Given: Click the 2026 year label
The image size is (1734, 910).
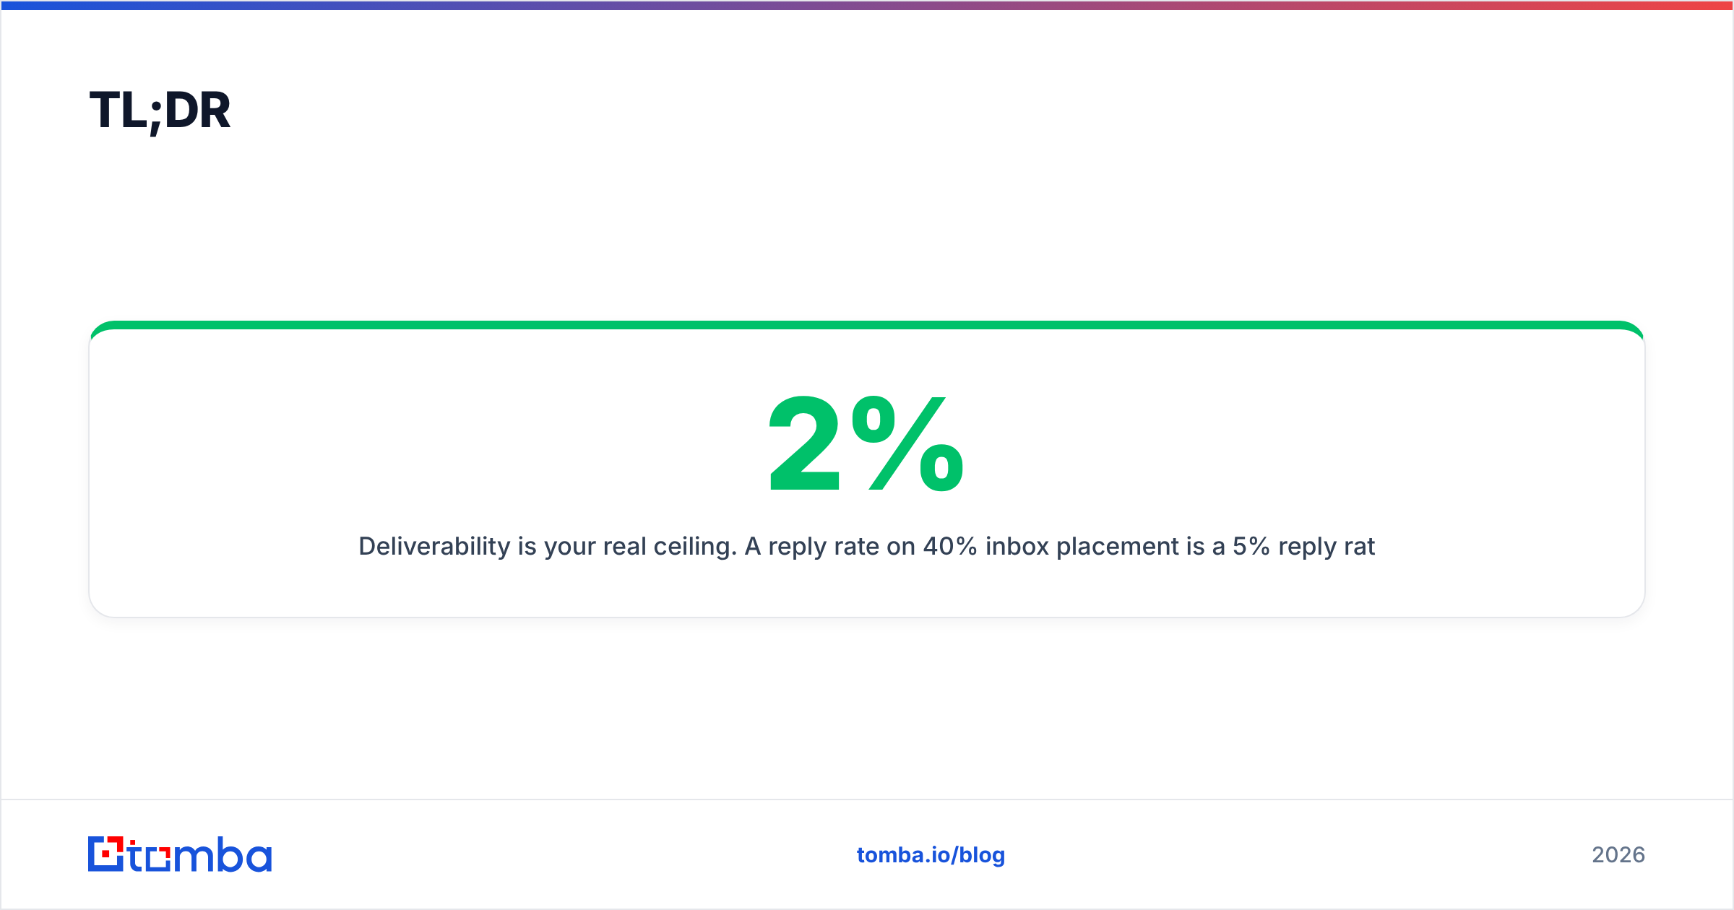Looking at the screenshot, I should (x=1618, y=855).
